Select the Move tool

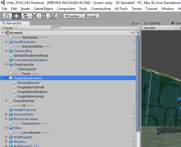[x=16, y=16]
